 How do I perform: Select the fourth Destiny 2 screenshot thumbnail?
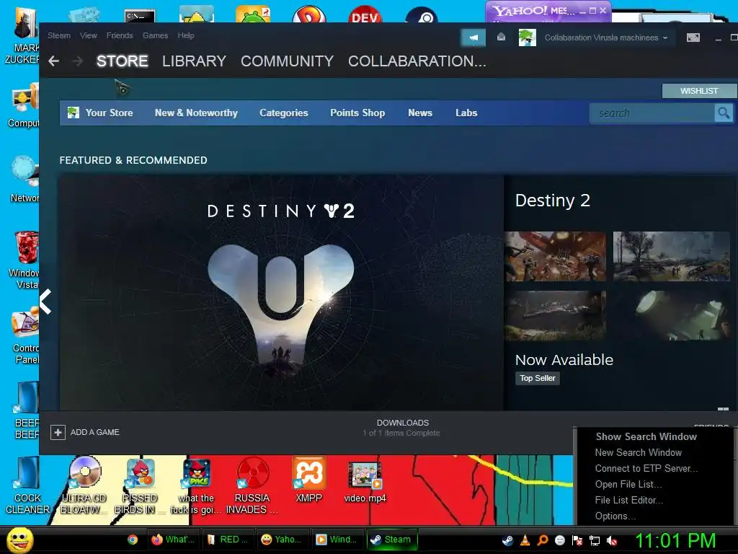click(671, 316)
